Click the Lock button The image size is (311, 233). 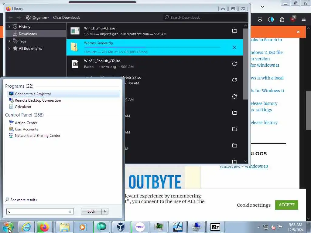(x=91, y=211)
